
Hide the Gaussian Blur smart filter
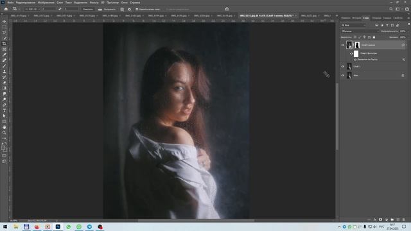355,60
